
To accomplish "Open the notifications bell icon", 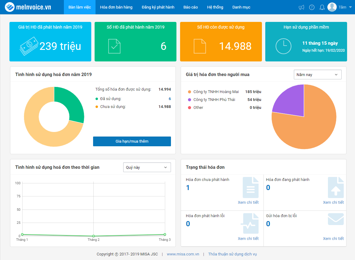I will (322, 7).
